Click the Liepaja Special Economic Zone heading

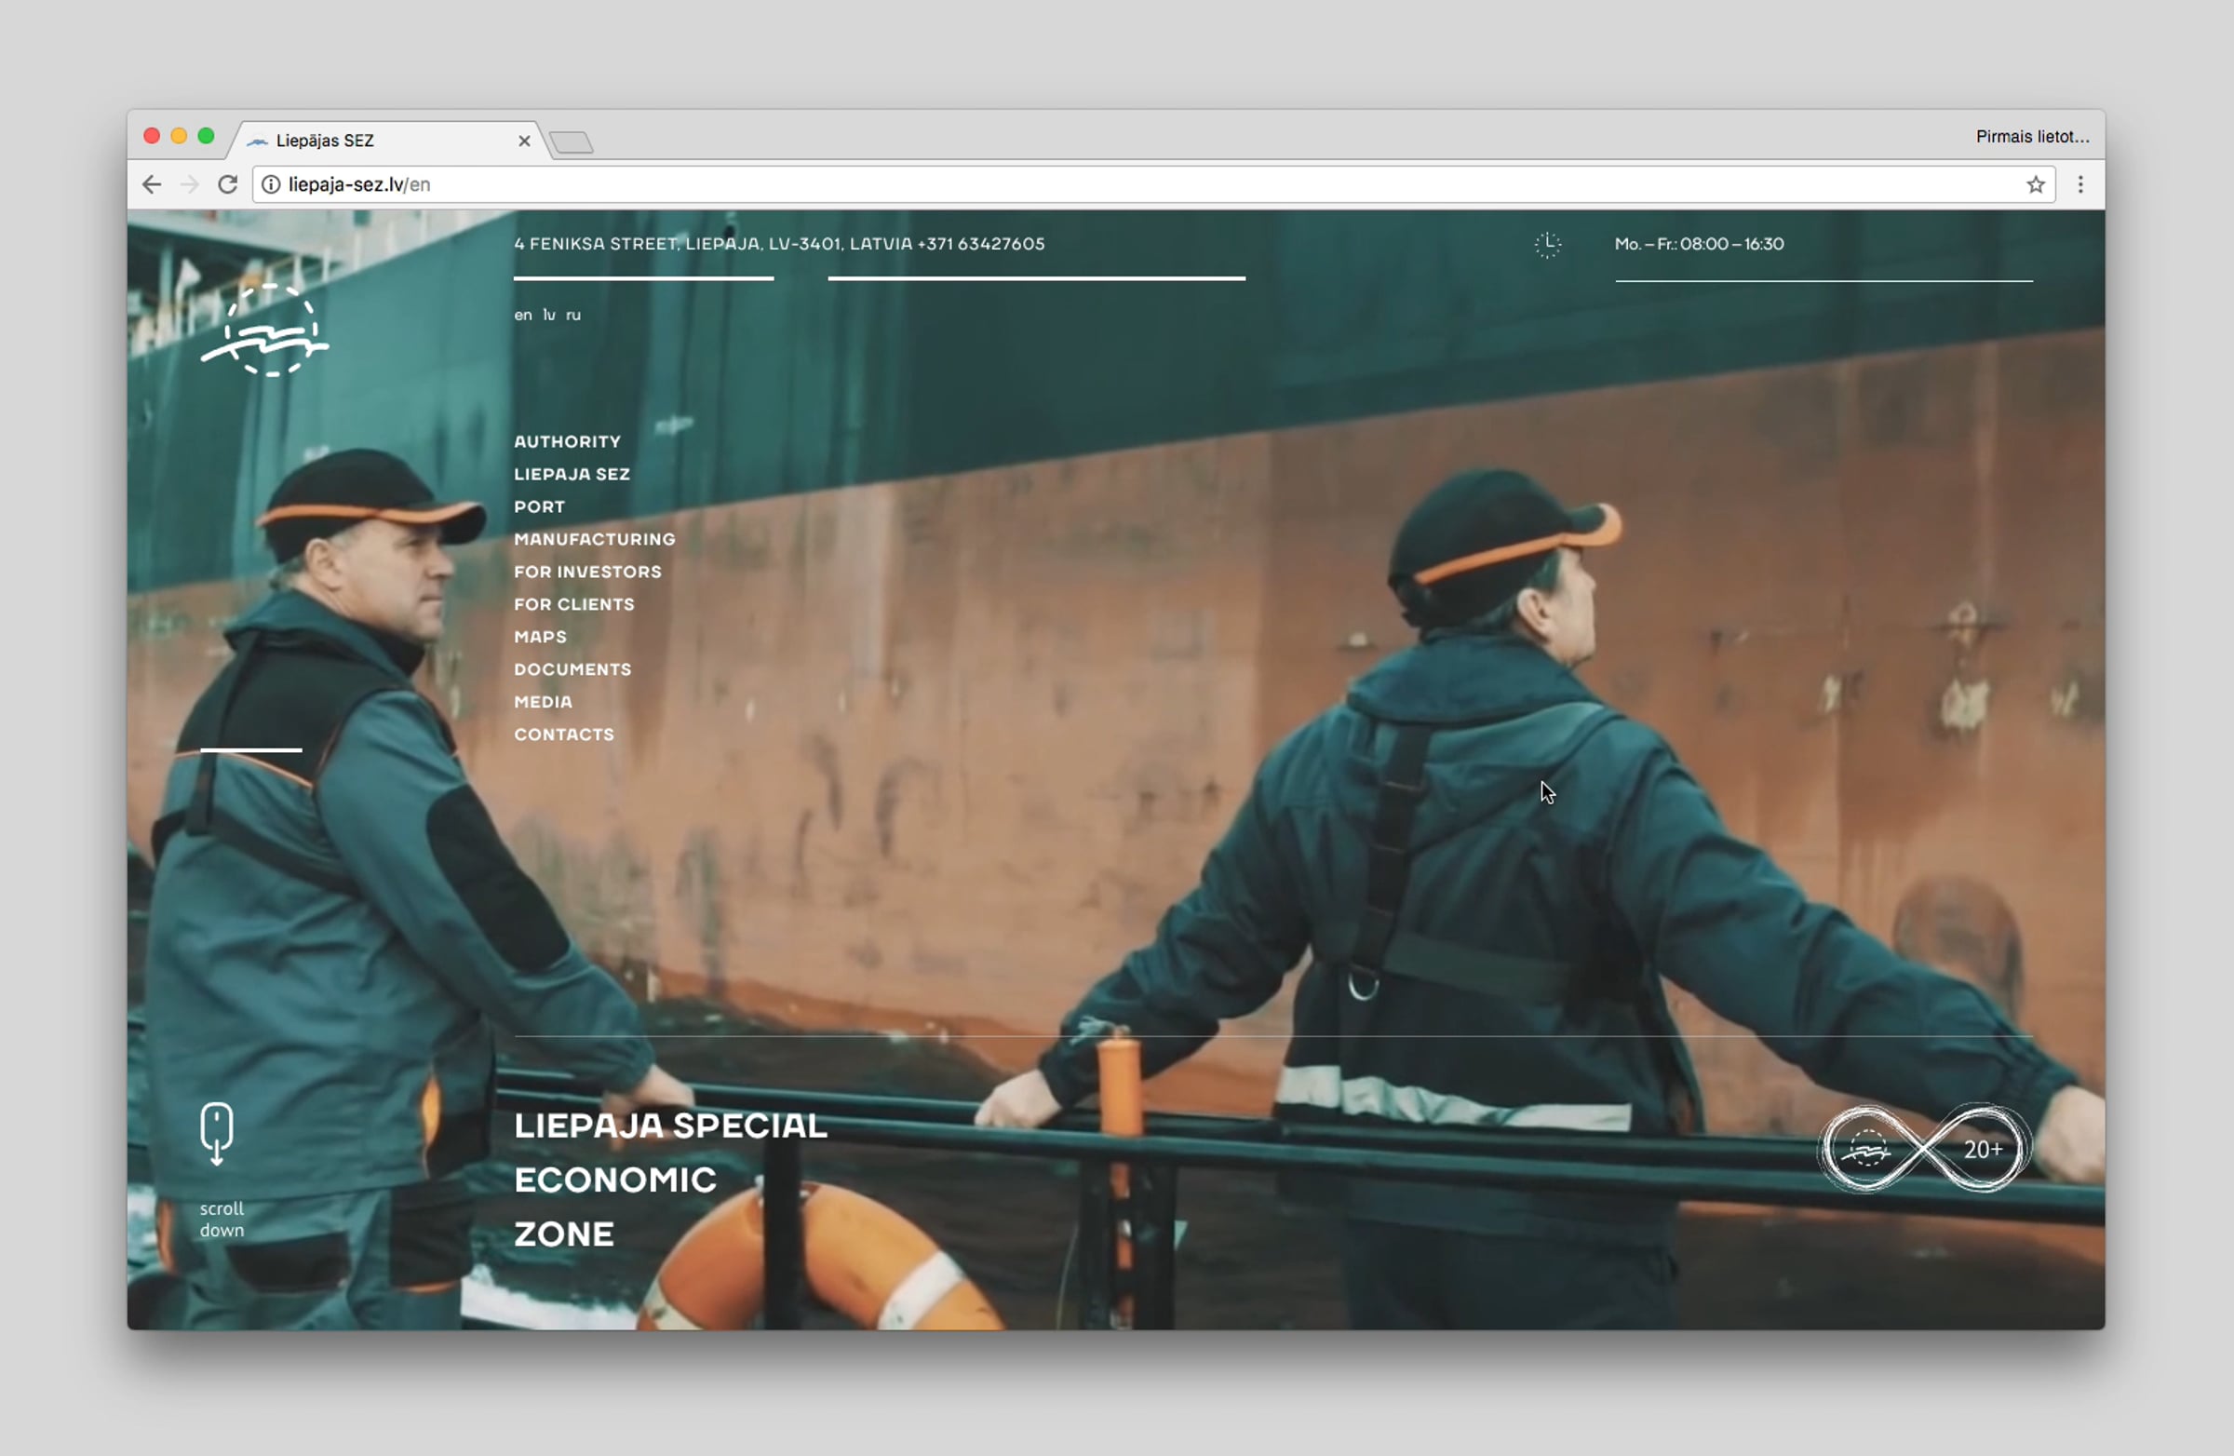coord(671,1180)
